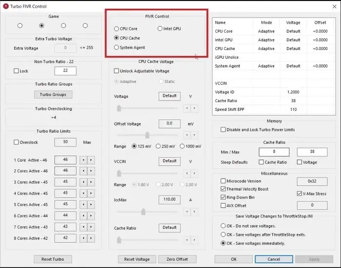Enable Unlock Adjustable Voltage checkbox

tap(116, 71)
